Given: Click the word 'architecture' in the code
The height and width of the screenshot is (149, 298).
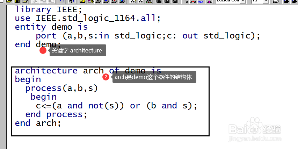Looking at the screenshot, I should pos(46,71).
